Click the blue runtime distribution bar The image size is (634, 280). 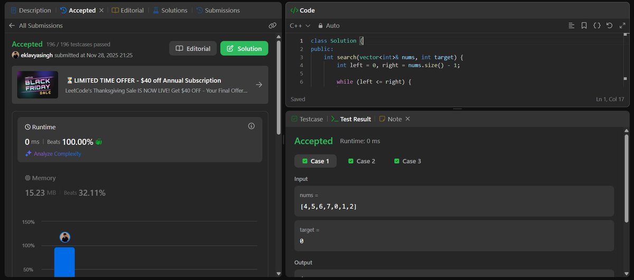pyautogui.click(x=64, y=262)
